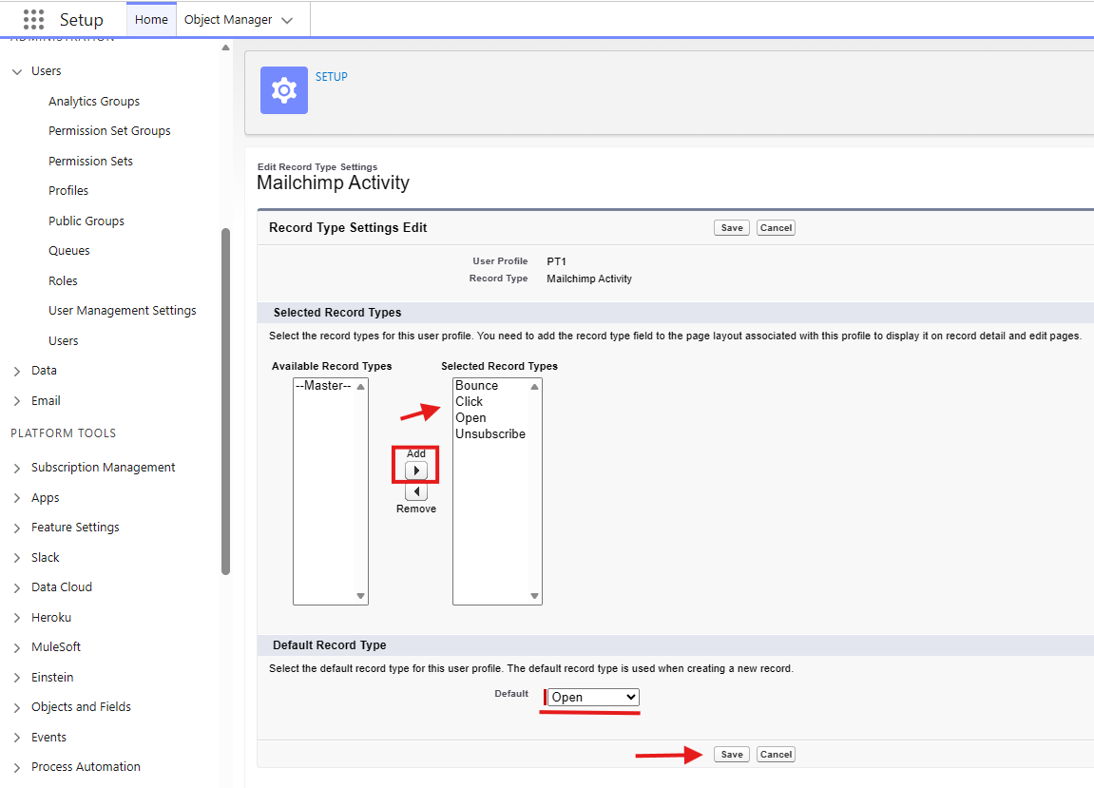Expand the Einstein section

click(17, 679)
